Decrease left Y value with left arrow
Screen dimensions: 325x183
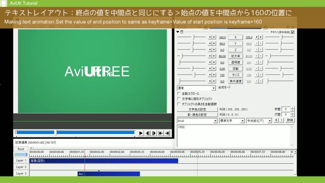click(210, 43)
